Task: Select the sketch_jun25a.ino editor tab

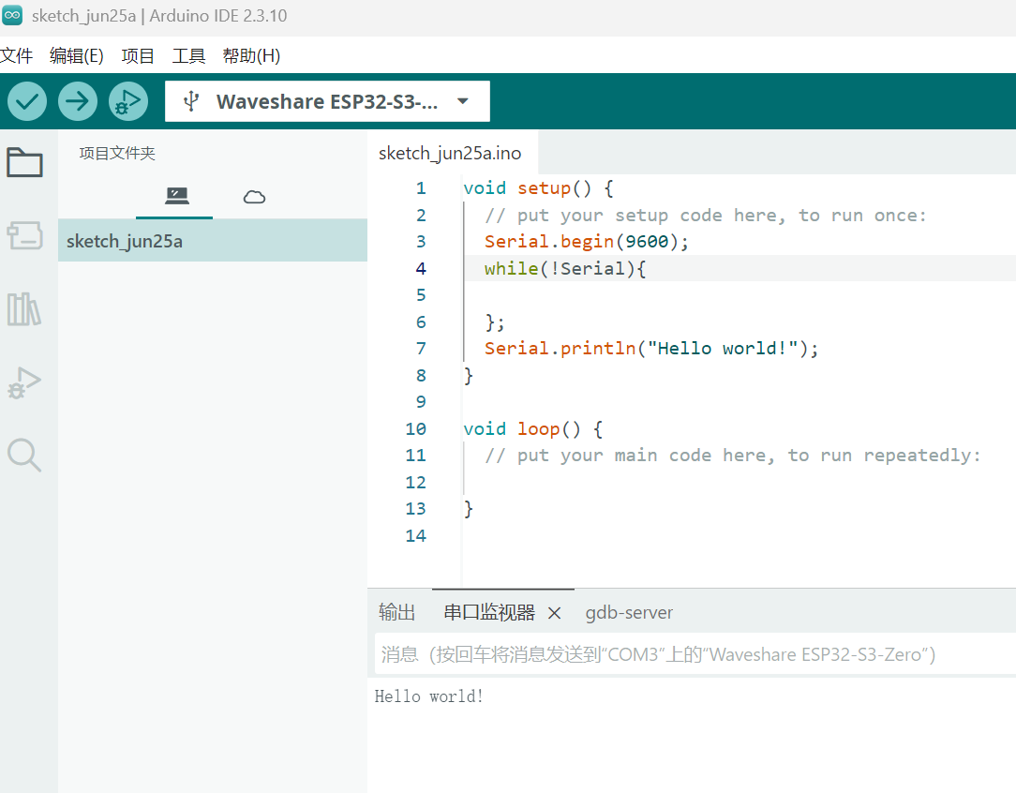Action: click(450, 153)
